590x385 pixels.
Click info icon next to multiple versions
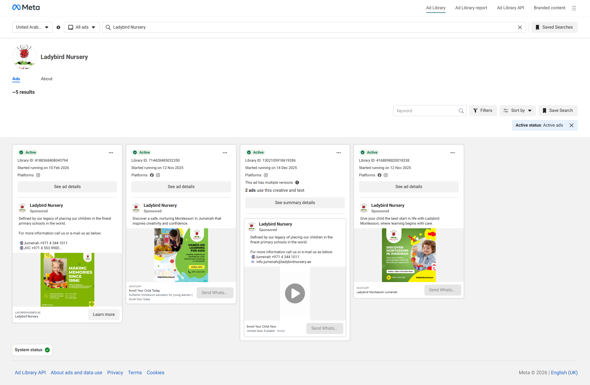[297, 183]
